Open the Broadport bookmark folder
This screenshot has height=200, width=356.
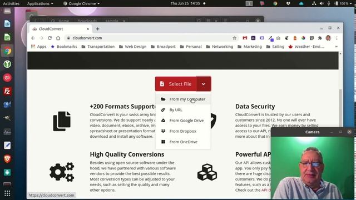pos(163,47)
